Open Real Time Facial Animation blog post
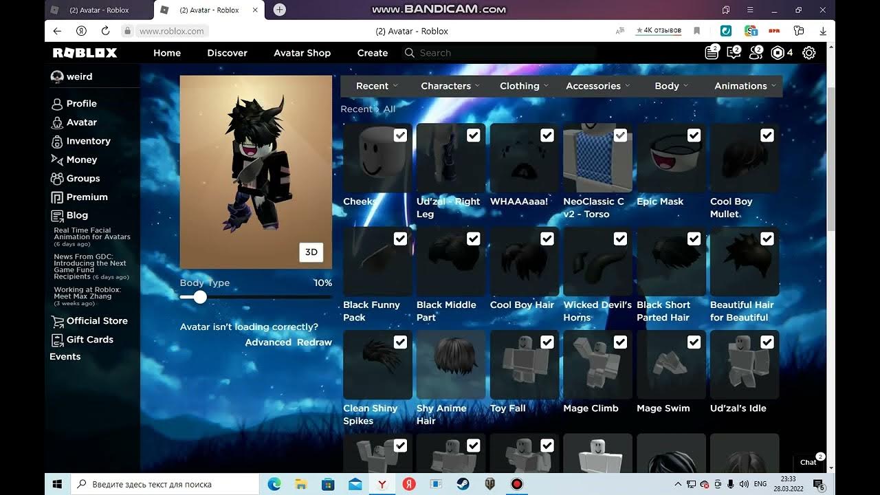Image resolution: width=880 pixels, height=495 pixels. pos(92,237)
